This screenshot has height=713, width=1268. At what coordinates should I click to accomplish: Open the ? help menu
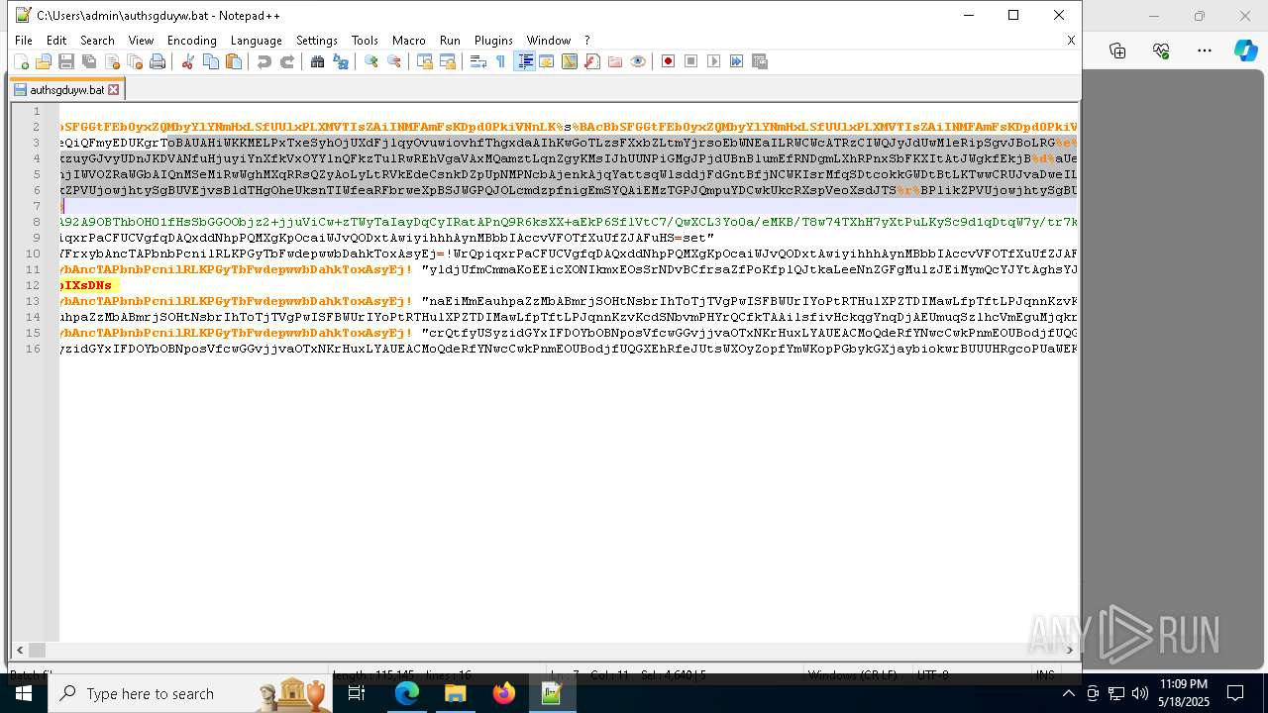click(586, 41)
